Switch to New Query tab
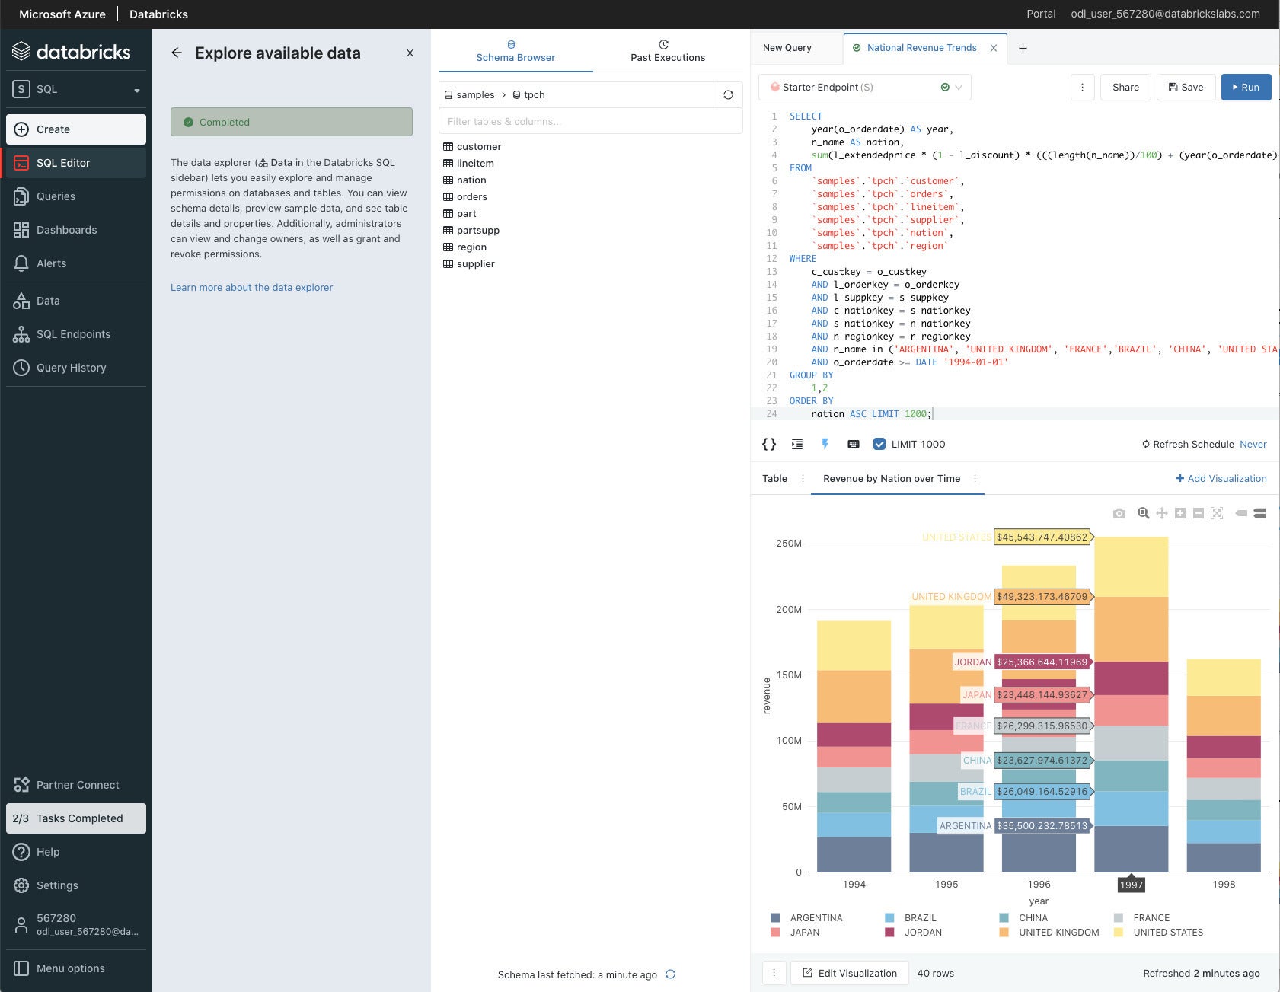The width and height of the screenshot is (1280, 992). coord(787,48)
